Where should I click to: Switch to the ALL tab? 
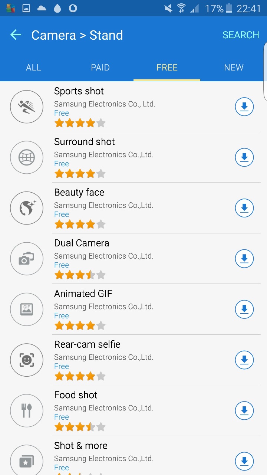tap(33, 68)
